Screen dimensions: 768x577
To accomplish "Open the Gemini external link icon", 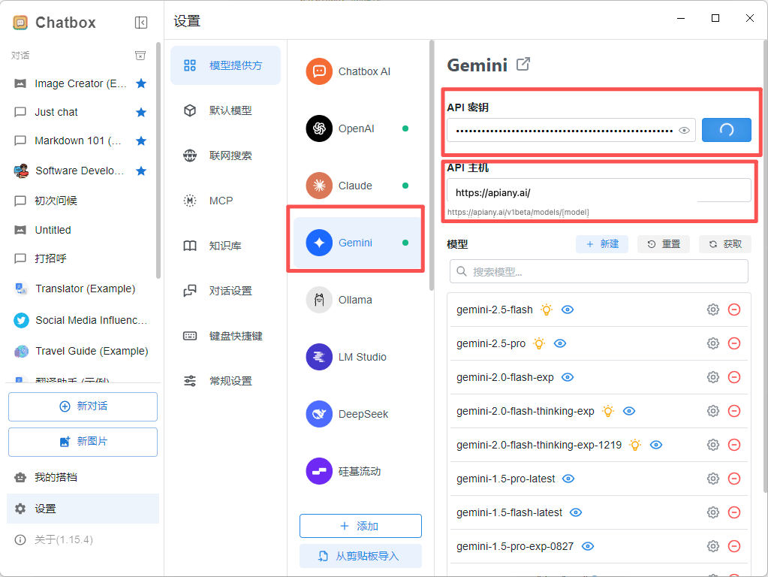I will click(x=523, y=64).
